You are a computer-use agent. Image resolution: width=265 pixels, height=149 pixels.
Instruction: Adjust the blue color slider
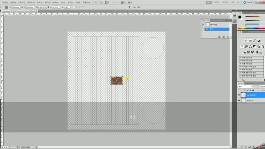(252, 24)
